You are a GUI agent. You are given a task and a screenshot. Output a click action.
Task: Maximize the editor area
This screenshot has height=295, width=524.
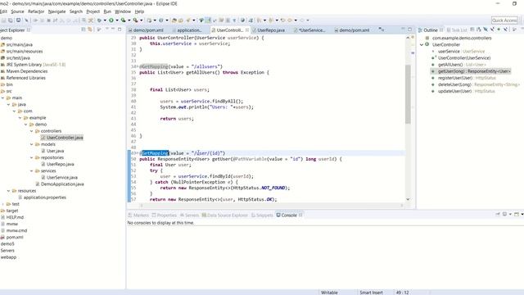[410, 29]
